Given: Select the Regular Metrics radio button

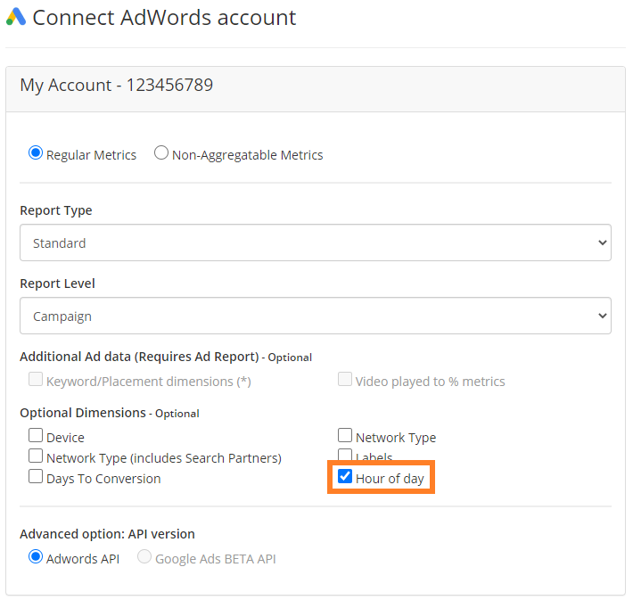Looking at the screenshot, I should tap(36, 153).
